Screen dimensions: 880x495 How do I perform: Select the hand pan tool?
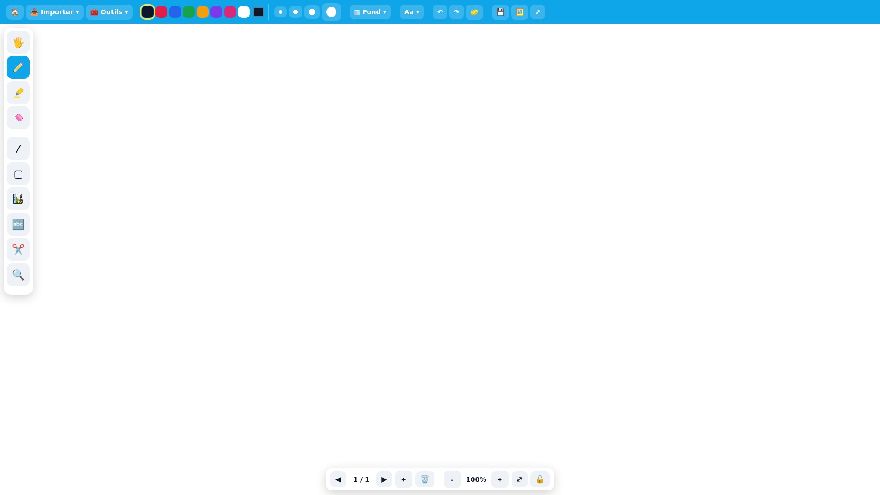[18, 42]
